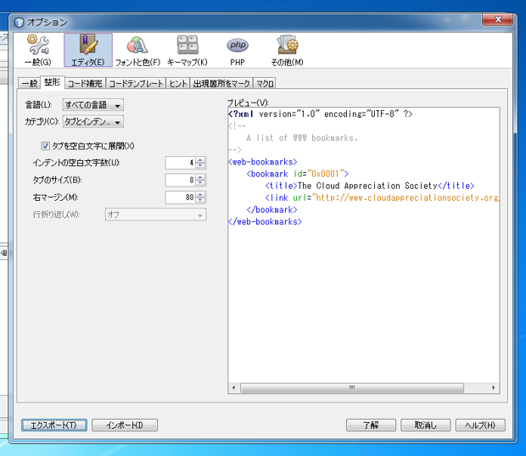Open the 行折り返し(W) line wrap dropdown
The image size is (526, 456).
155,214
